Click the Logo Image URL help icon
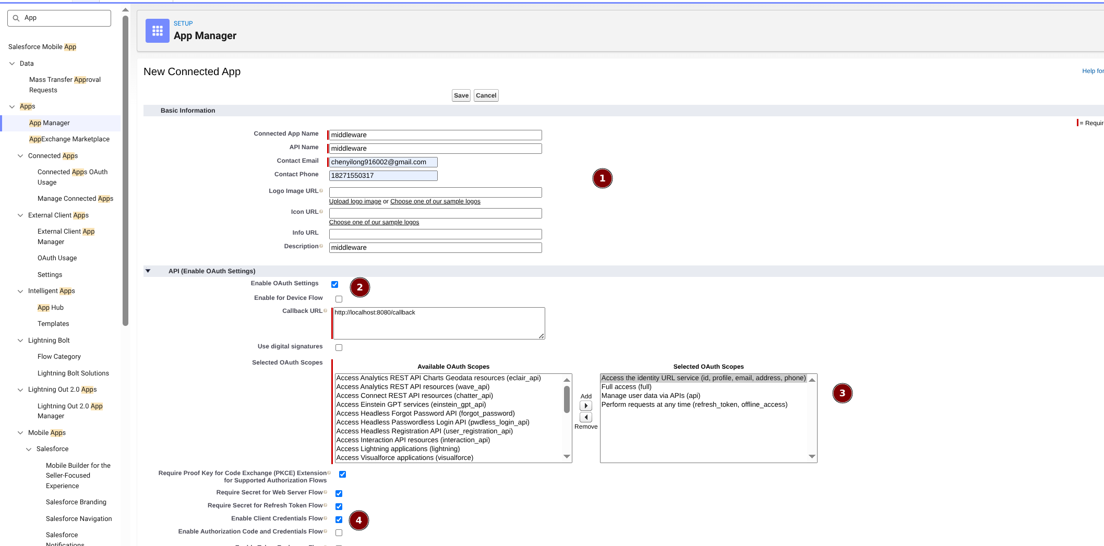1104x546 pixels. coord(321,191)
